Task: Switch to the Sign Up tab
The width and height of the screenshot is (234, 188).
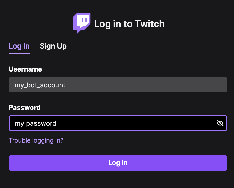Action: tap(53, 46)
